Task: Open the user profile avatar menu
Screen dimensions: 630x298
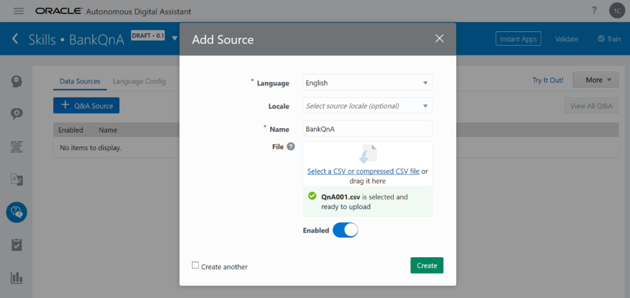Action: tap(617, 10)
